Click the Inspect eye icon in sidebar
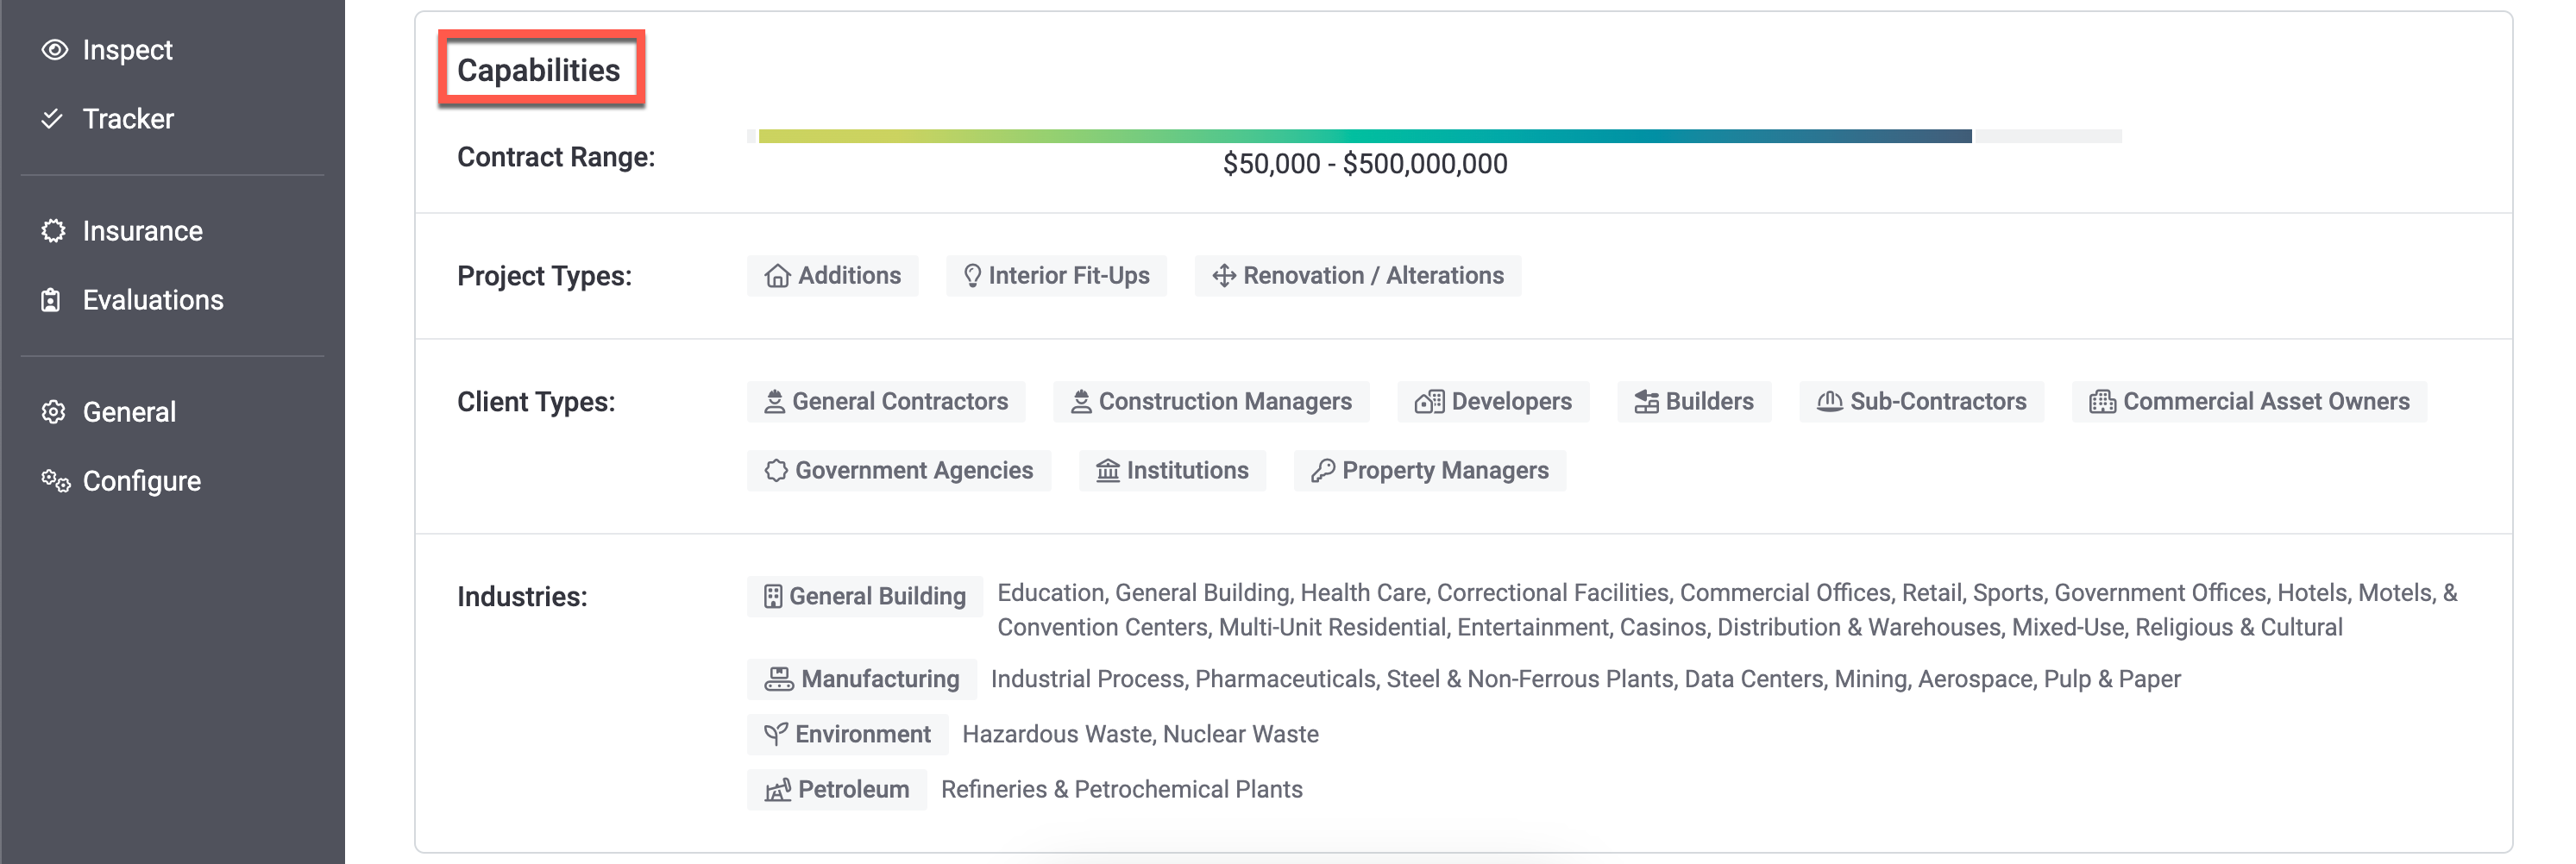Viewport: 2576px width, 864px height. [54, 50]
